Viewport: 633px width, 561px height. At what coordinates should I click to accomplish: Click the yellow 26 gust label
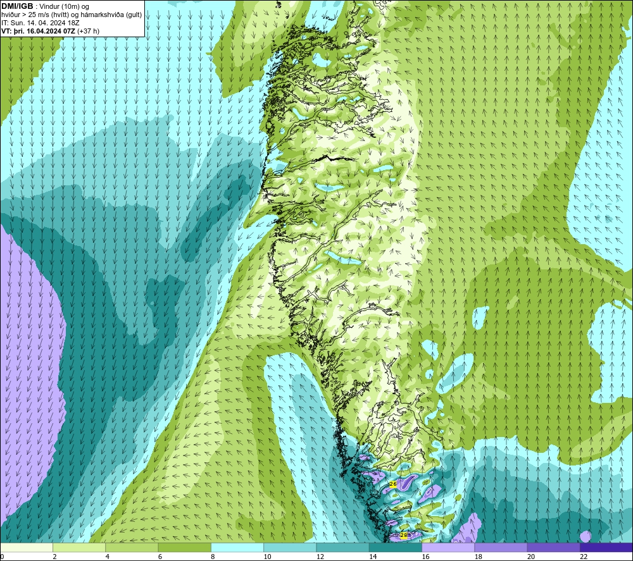click(393, 484)
